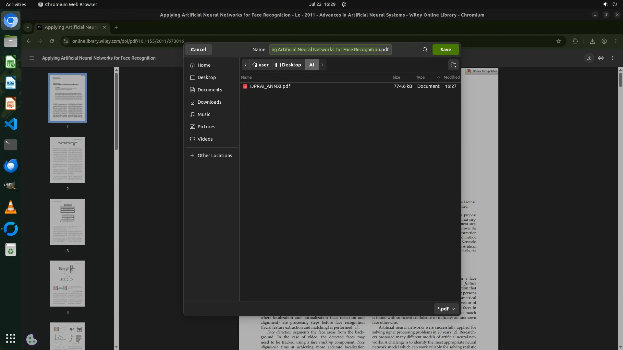The image size is (623, 350).
Task: Click the PDF viewer print icon
Action: (601, 58)
